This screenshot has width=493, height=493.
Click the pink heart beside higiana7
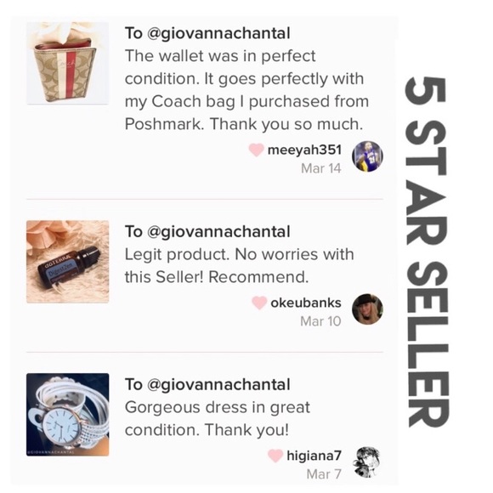coord(275,456)
